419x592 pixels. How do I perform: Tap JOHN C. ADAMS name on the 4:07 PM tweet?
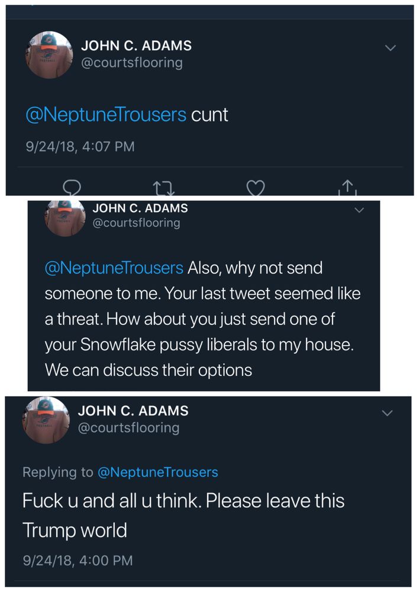click(x=136, y=46)
